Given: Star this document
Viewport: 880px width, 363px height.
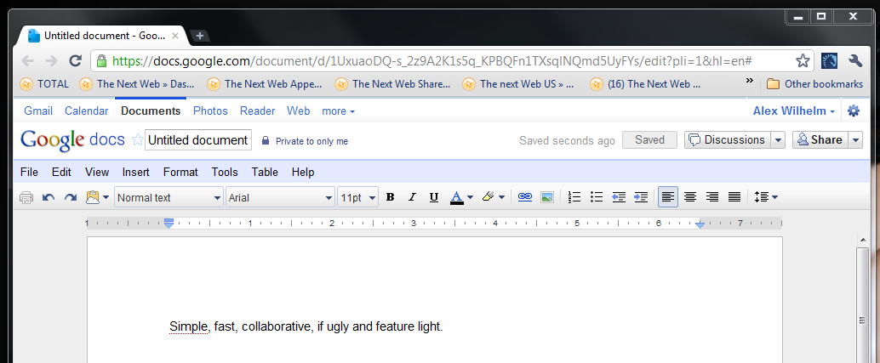Looking at the screenshot, I should pyautogui.click(x=137, y=140).
